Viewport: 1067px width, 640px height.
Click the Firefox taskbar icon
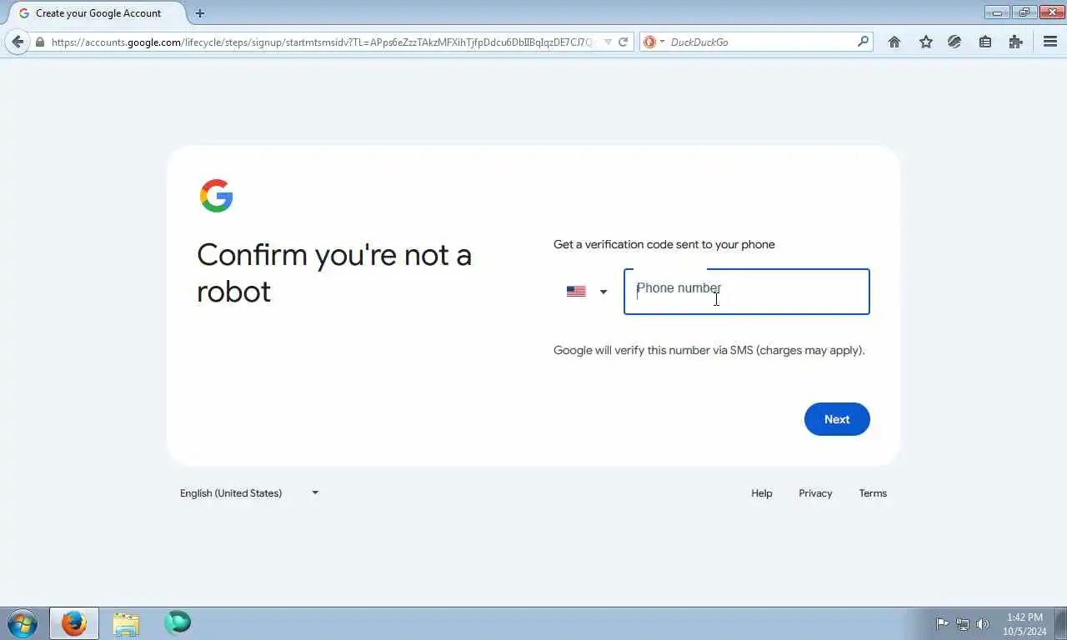coord(74,623)
